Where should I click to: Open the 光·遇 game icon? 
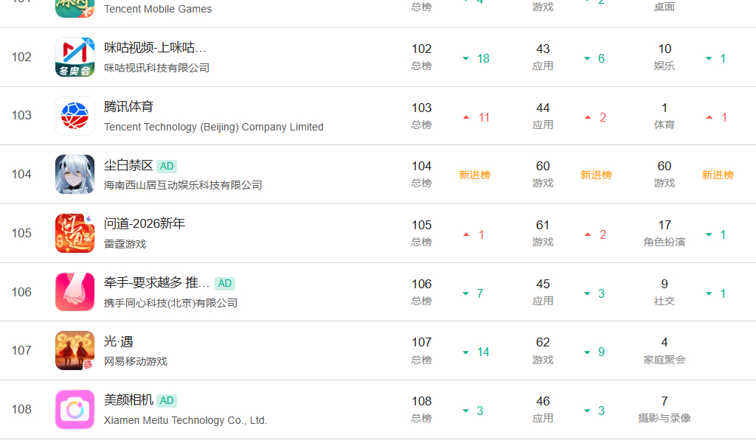(x=74, y=350)
